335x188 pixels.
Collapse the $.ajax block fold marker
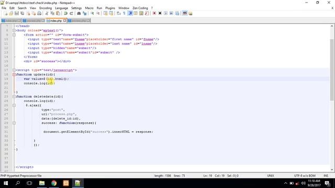[x=14, y=105]
